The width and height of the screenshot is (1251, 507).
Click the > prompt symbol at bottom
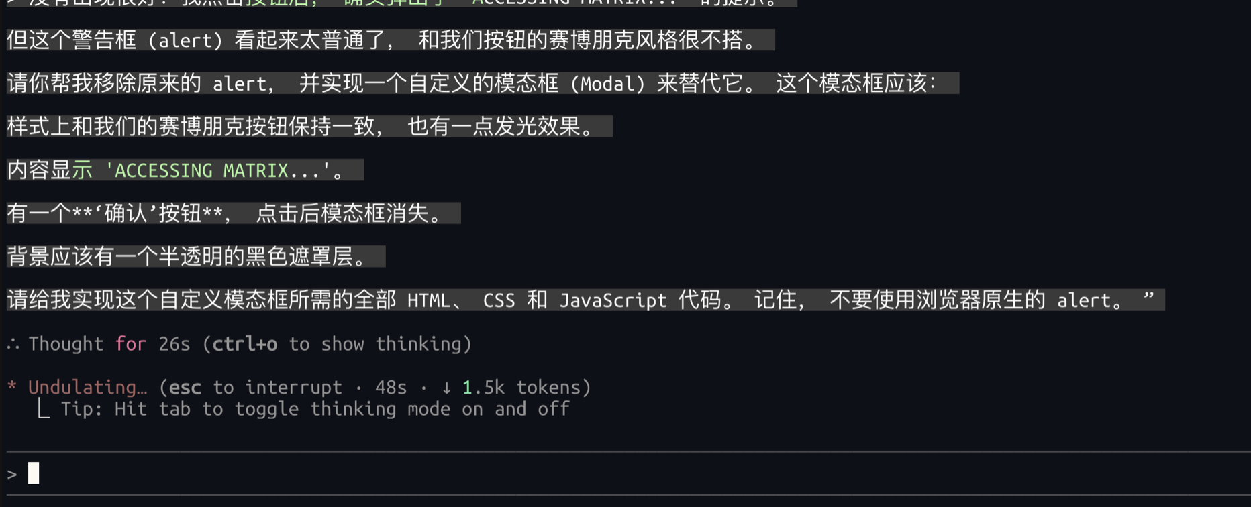[12, 474]
